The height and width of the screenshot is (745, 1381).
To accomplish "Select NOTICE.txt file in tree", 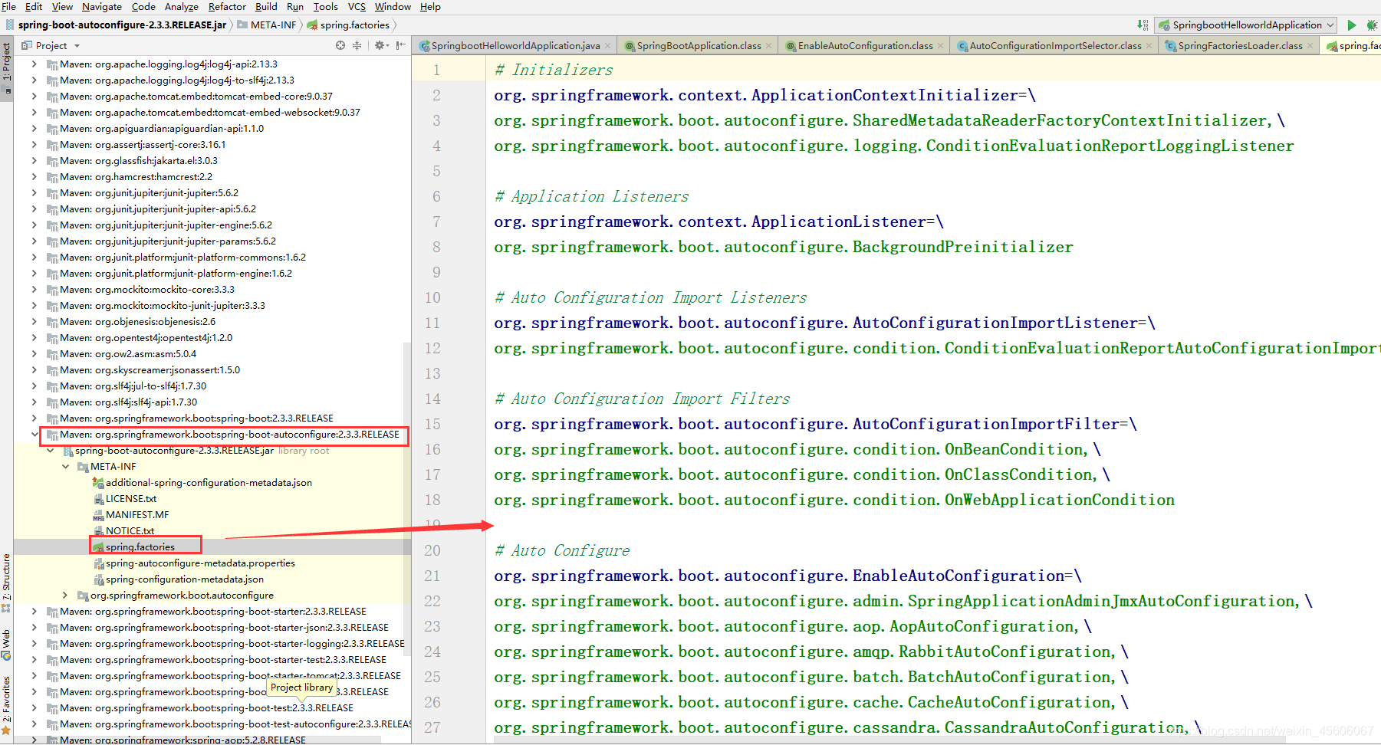I will click(x=130, y=531).
